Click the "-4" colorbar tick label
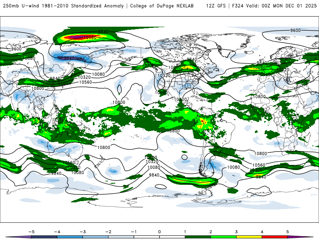This screenshot has height=239, width=319. [57, 232]
